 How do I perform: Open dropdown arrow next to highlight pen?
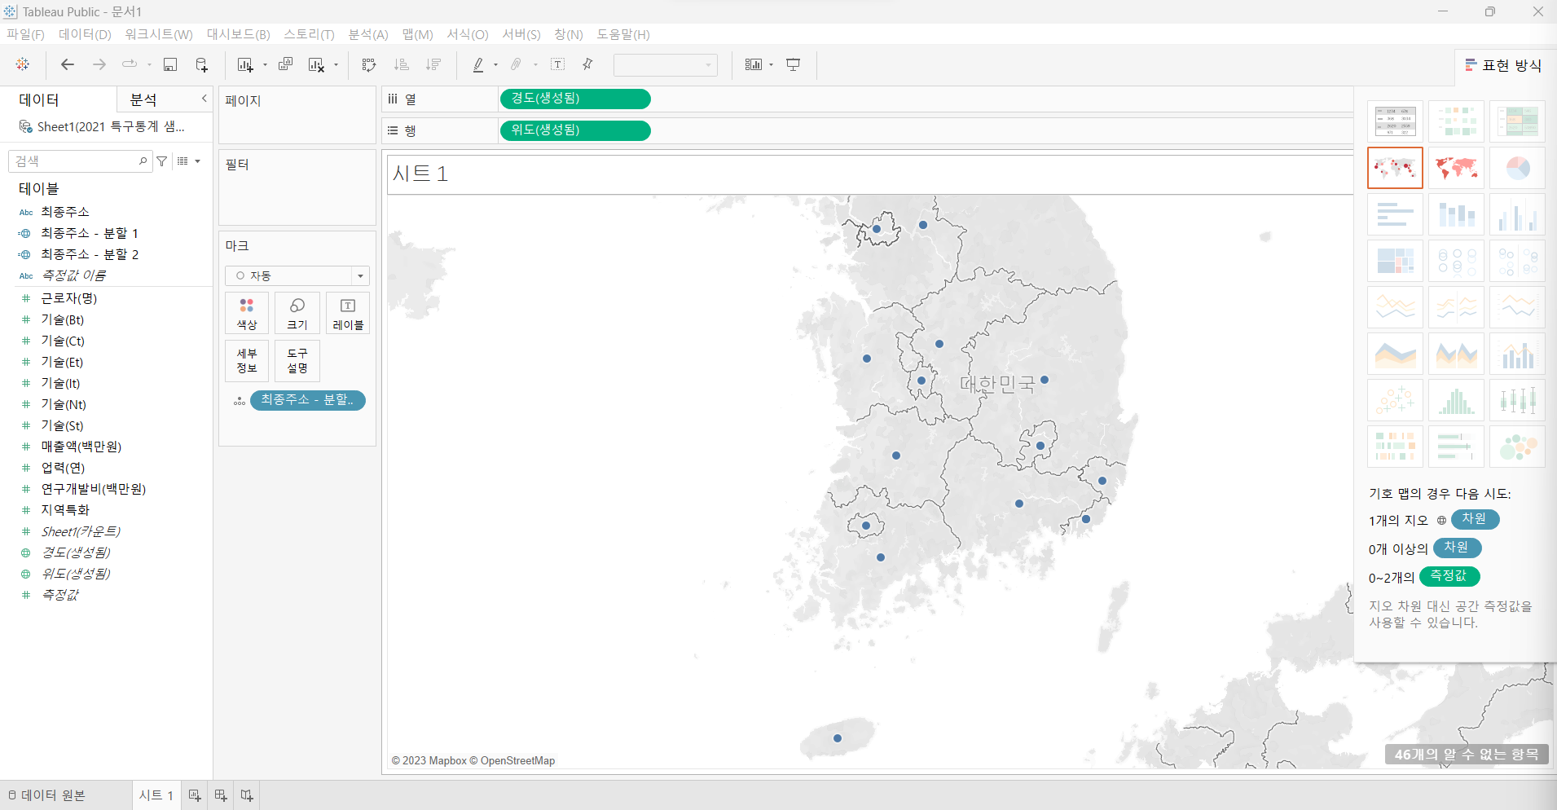click(495, 65)
